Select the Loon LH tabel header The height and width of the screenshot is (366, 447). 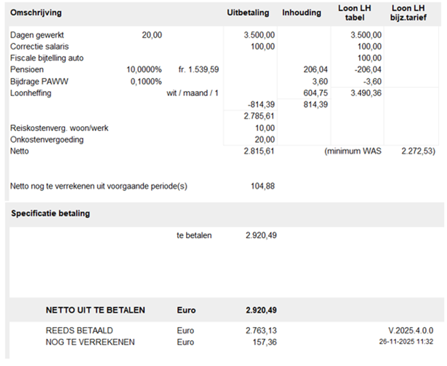(355, 13)
